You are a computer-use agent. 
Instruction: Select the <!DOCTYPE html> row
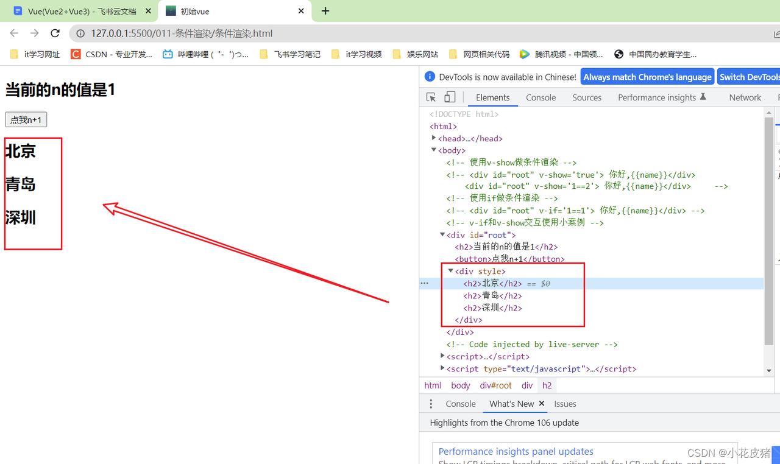464,114
